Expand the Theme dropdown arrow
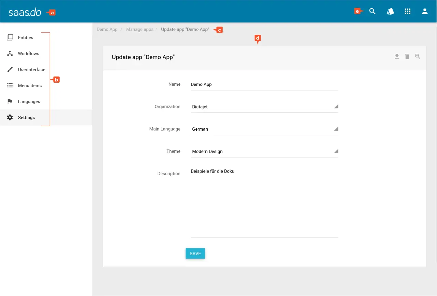The height and width of the screenshot is (296, 437). tap(336, 151)
